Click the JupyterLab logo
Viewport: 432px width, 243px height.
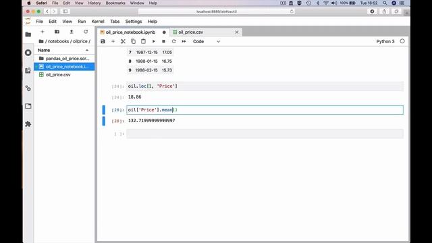click(x=28, y=21)
